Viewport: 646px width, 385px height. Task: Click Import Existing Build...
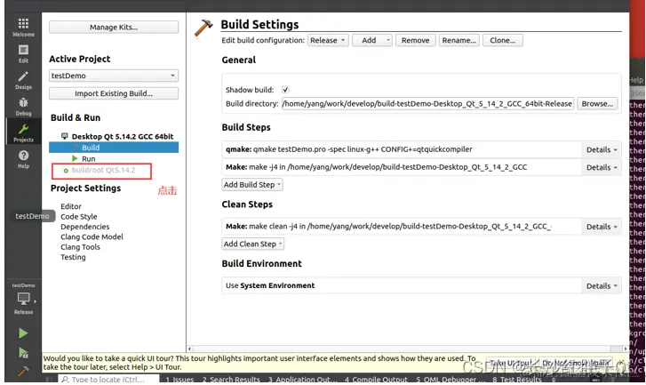[114, 93]
